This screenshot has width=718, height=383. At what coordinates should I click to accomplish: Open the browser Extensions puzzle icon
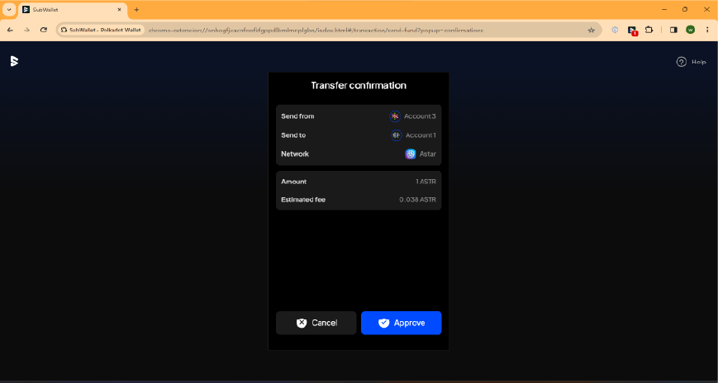(649, 30)
